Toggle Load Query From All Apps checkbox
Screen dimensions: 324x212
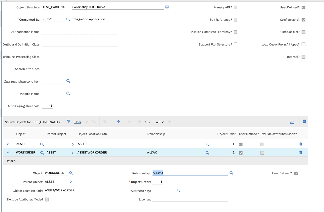[x=304, y=45]
